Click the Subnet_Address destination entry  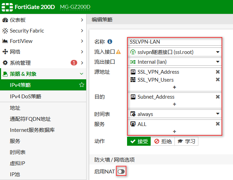coord(156,97)
